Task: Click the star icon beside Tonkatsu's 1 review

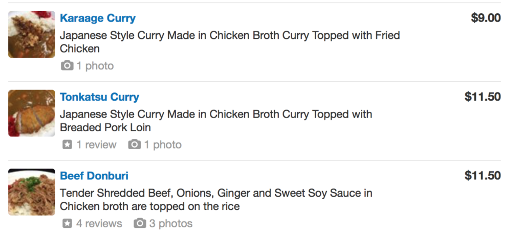Action: click(x=67, y=145)
